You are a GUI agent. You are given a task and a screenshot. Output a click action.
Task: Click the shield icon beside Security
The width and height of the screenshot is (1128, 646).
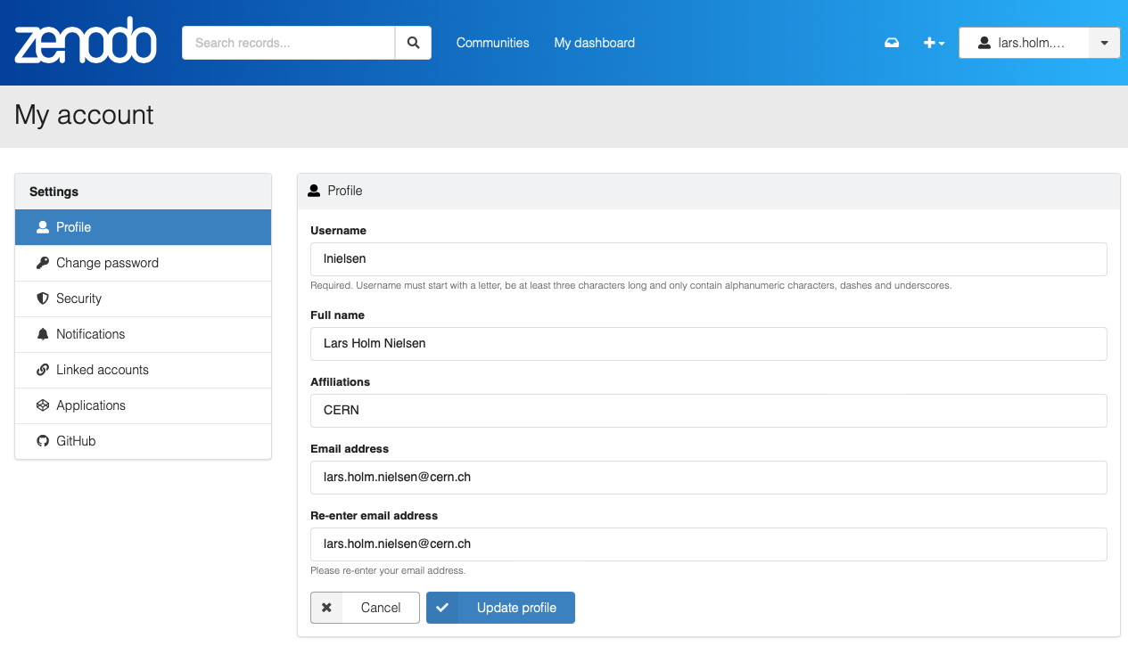click(x=42, y=298)
